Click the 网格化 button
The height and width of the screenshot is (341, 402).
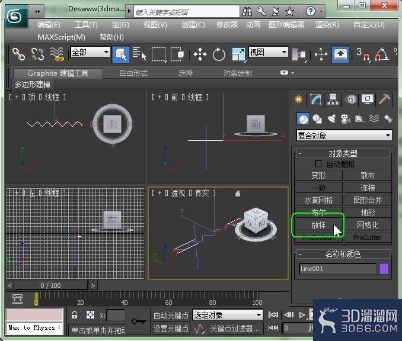pyautogui.click(x=368, y=225)
